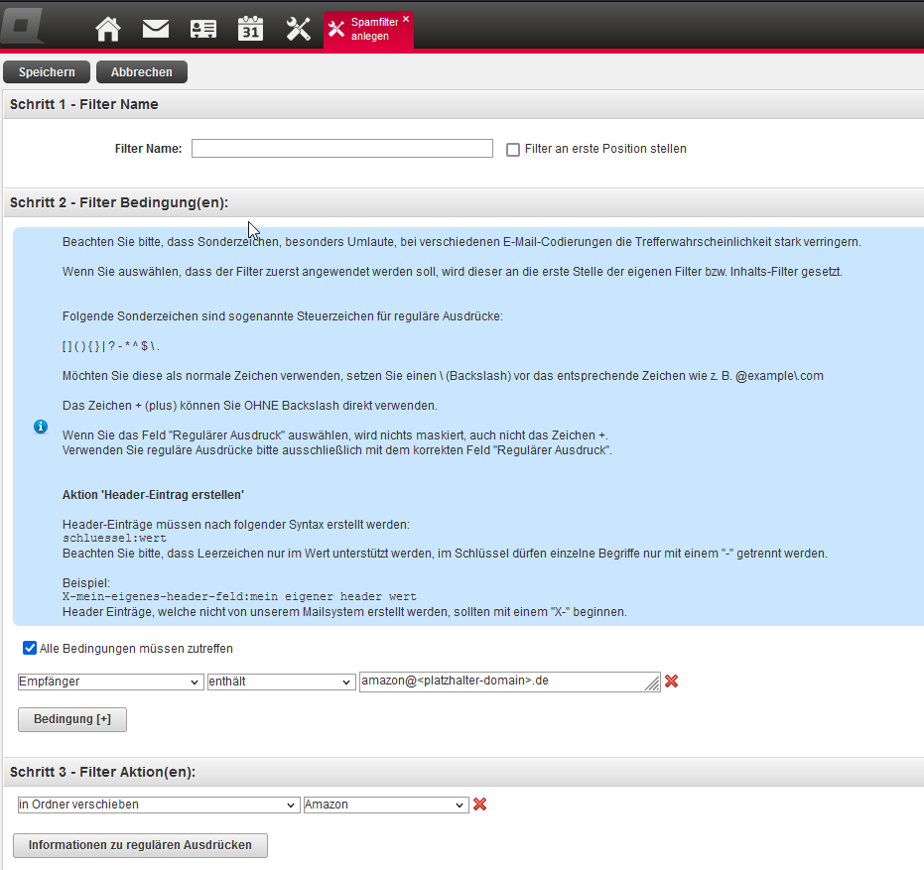Open the mail envelope icon

156,29
